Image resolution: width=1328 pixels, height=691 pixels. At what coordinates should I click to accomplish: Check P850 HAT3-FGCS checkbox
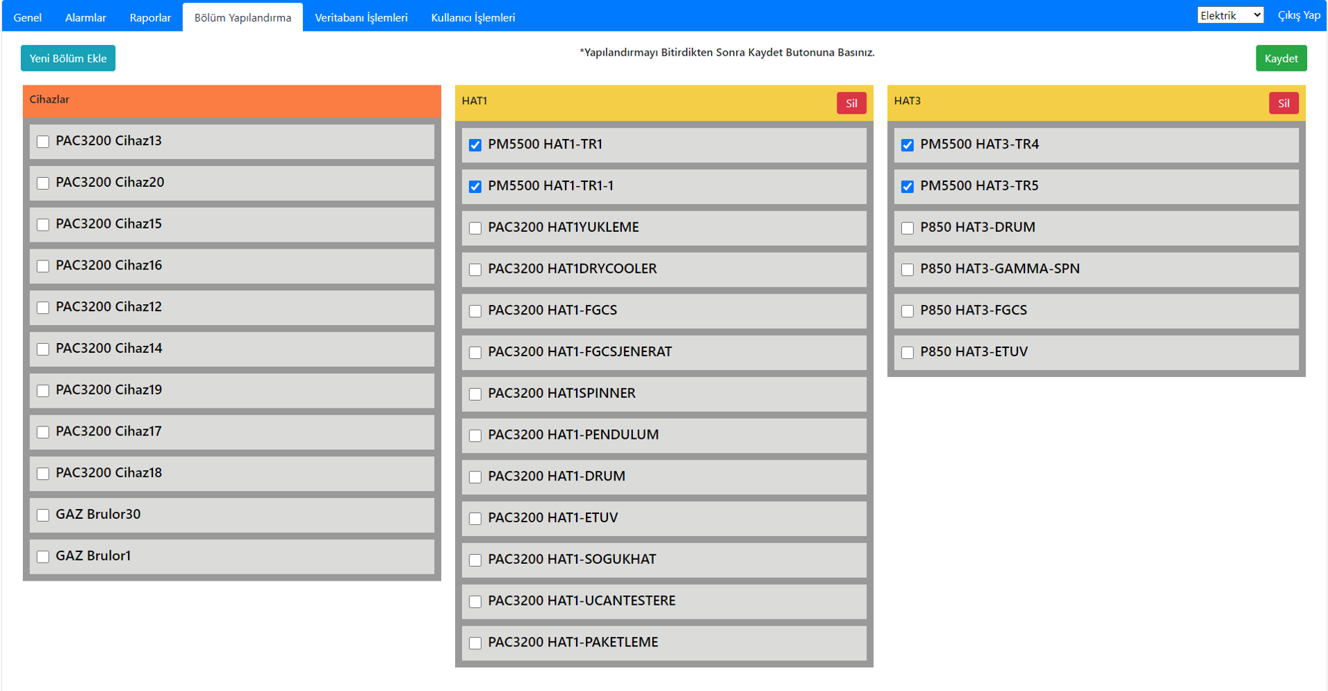(908, 311)
